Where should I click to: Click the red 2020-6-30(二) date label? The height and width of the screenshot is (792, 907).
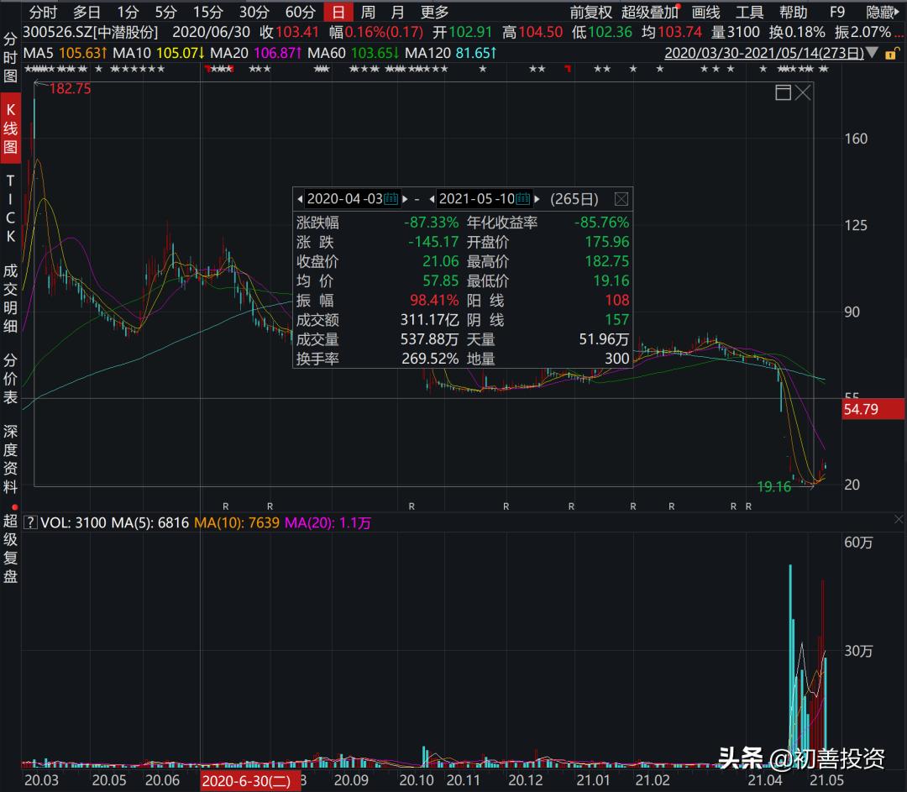pyautogui.click(x=250, y=781)
